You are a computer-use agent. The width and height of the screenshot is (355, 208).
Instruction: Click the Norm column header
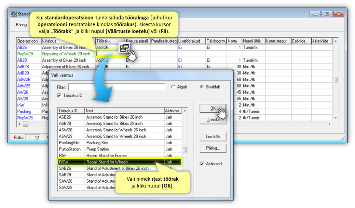[234, 41]
